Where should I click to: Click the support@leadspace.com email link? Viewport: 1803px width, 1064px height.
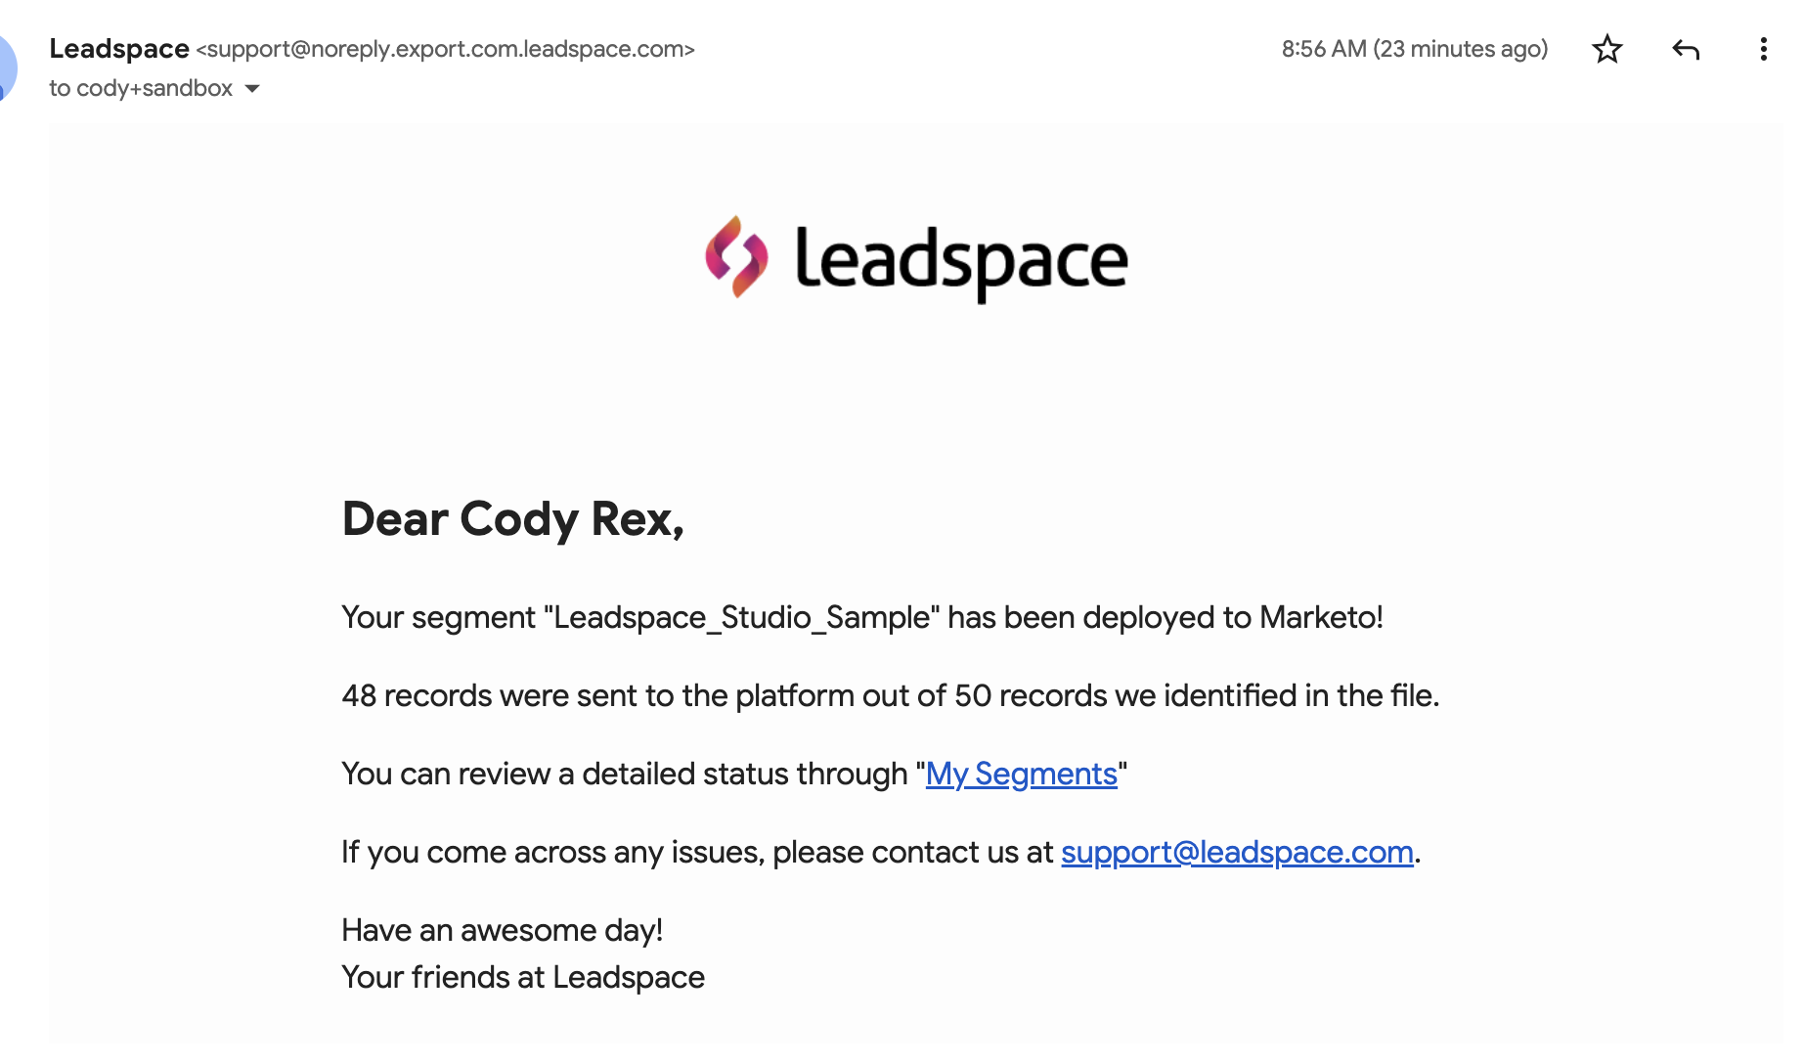click(x=1237, y=852)
